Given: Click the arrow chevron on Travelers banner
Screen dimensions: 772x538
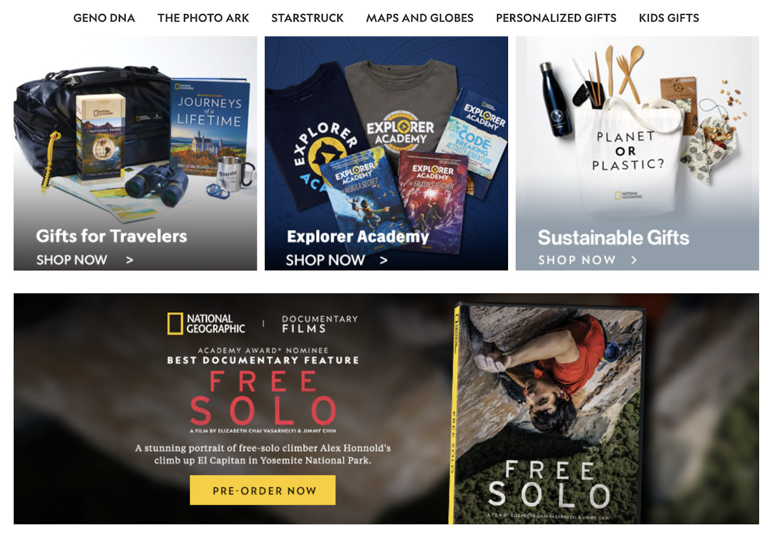Looking at the screenshot, I should coord(129,260).
